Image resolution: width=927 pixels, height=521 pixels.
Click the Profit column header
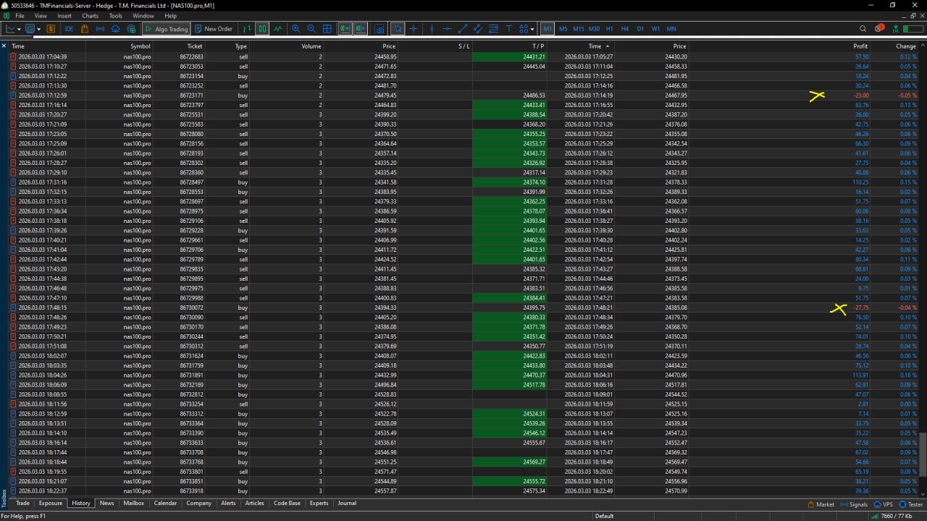[x=860, y=46]
